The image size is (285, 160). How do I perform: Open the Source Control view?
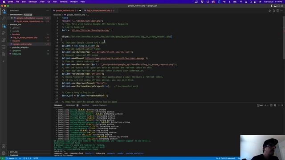tap(4, 26)
